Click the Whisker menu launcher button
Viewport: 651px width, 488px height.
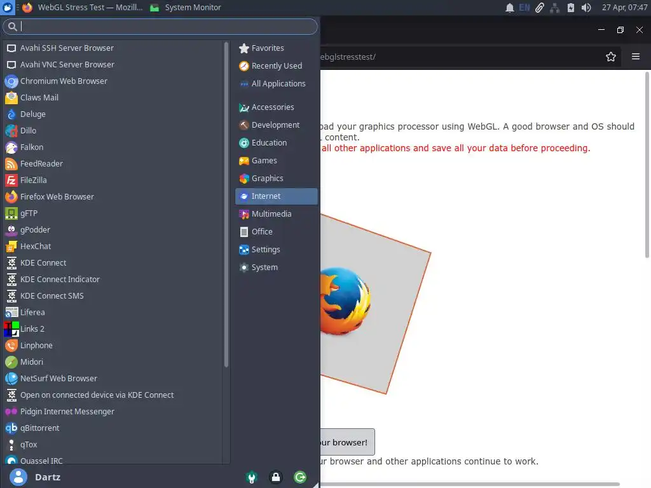(8, 8)
